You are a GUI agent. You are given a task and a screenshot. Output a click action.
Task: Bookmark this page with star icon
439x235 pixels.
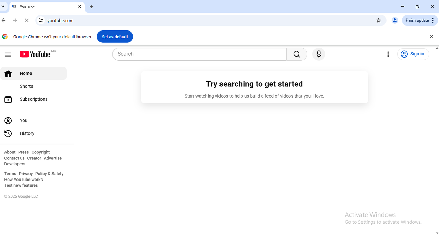(379, 21)
